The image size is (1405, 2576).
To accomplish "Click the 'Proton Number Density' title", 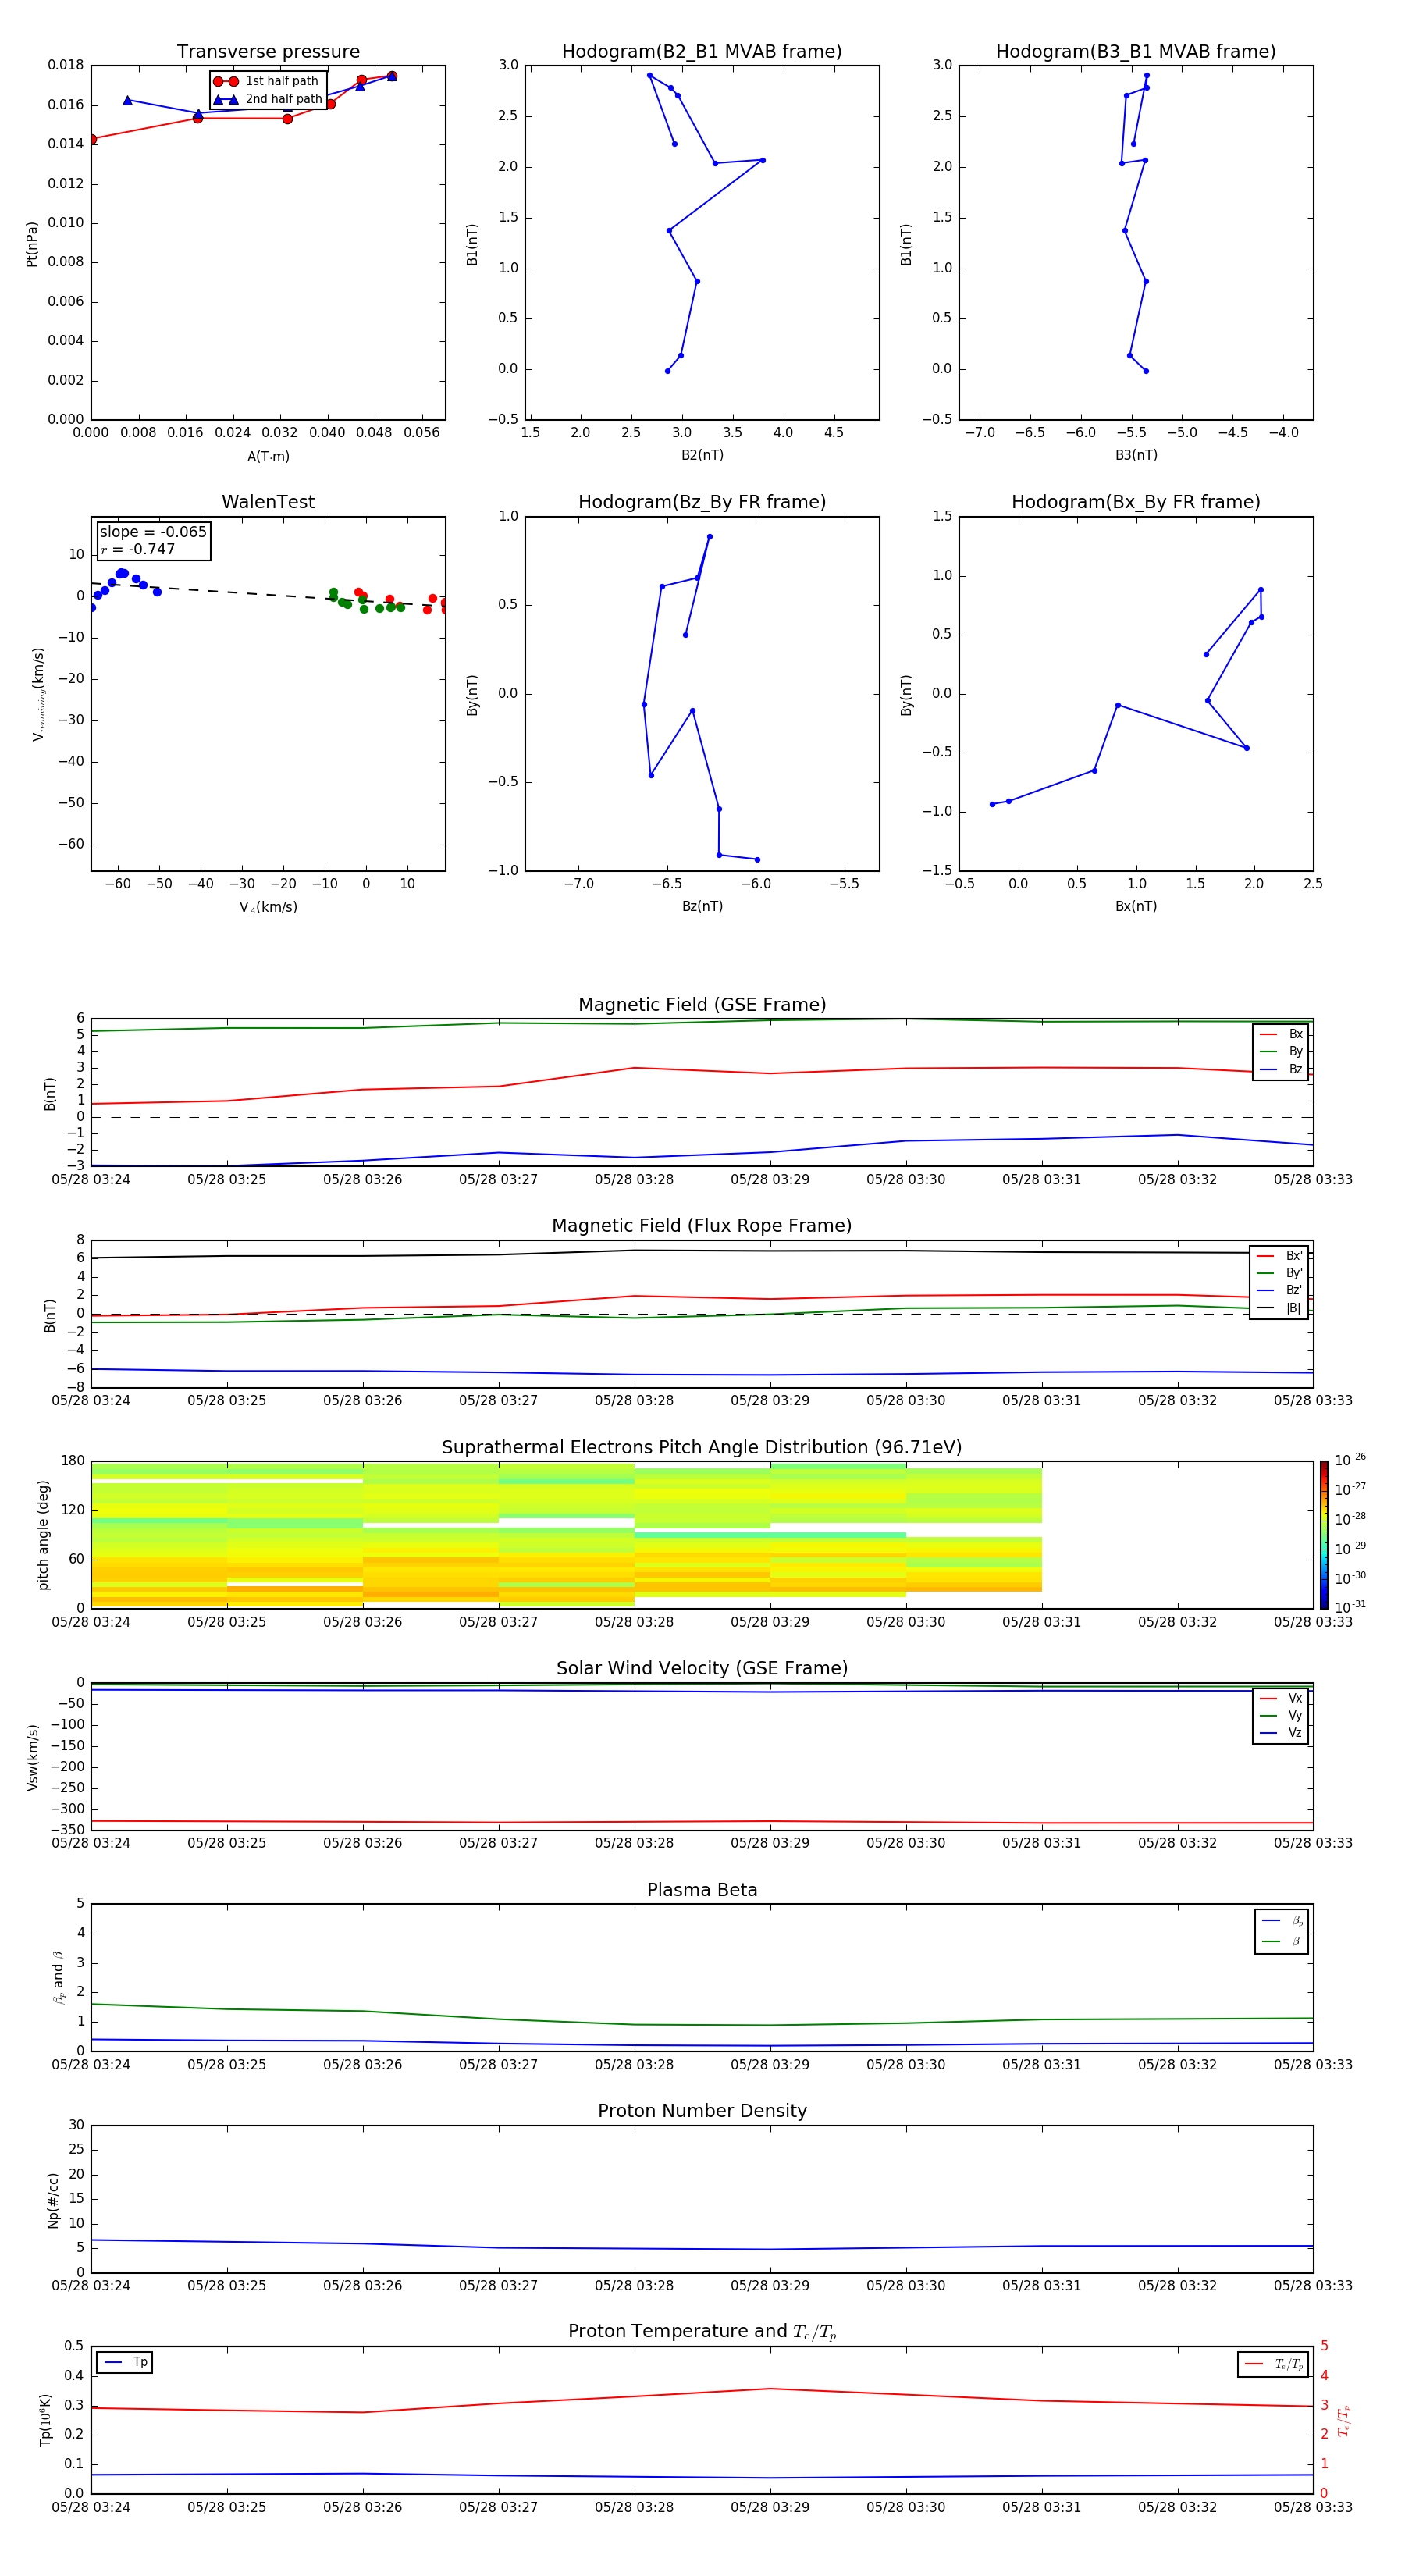I will click(702, 2111).
